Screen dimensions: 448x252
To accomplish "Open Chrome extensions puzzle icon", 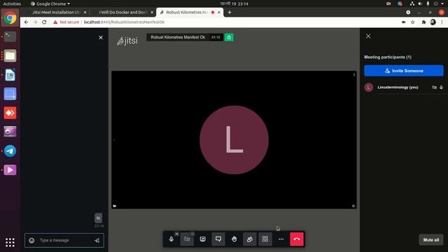I will [423, 22].
